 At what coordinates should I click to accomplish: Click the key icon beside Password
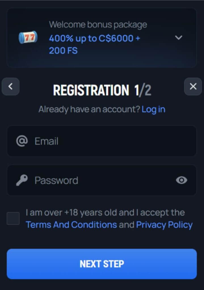click(22, 180)
